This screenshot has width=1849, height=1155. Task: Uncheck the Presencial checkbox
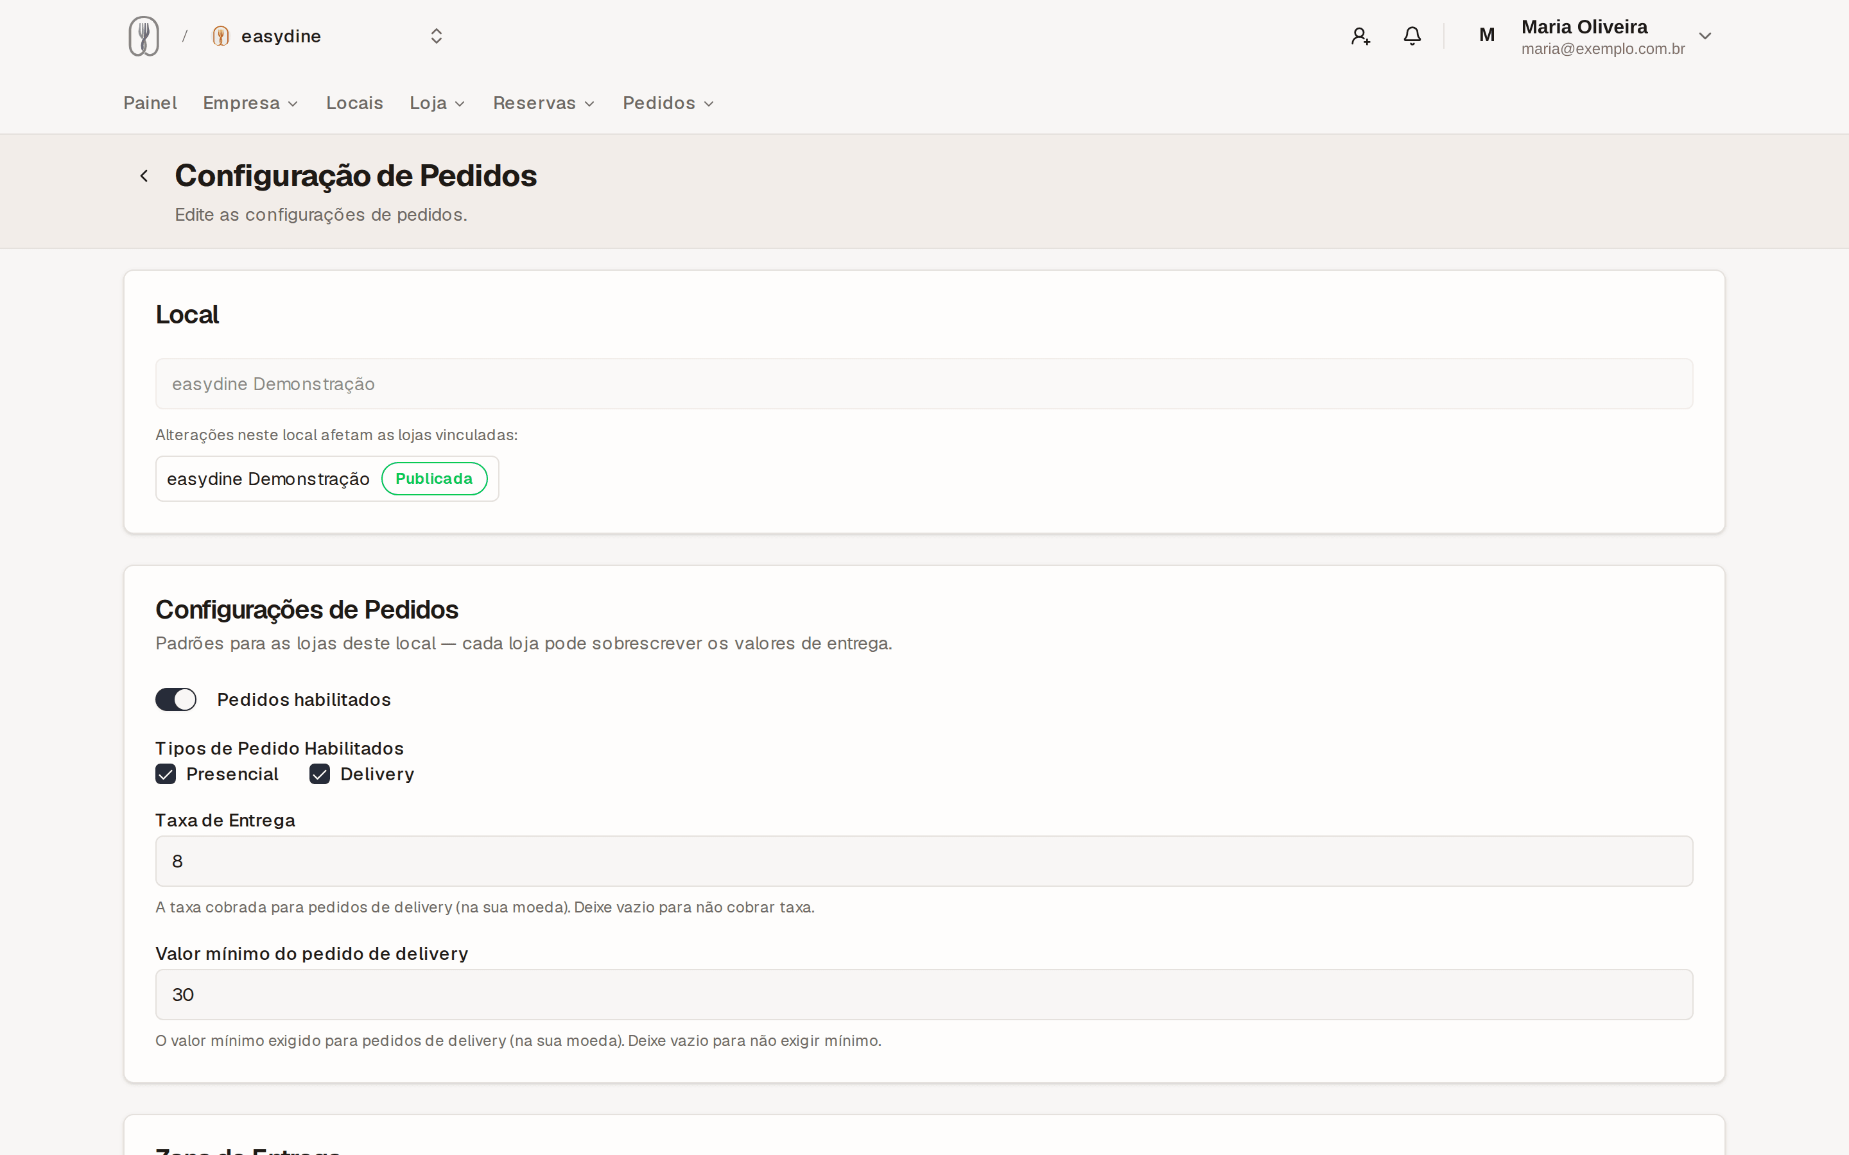[165, 774]
